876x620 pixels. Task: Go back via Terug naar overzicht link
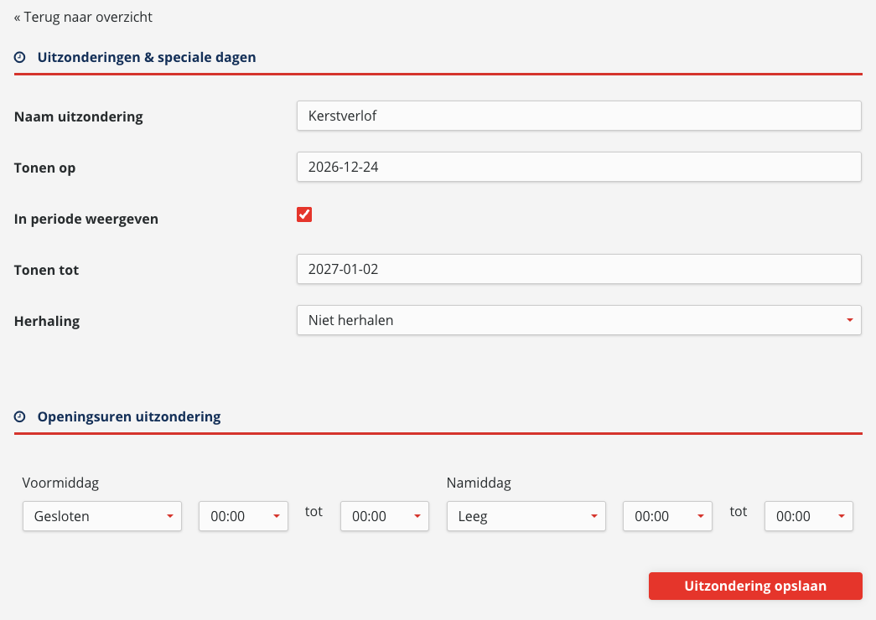83,17
